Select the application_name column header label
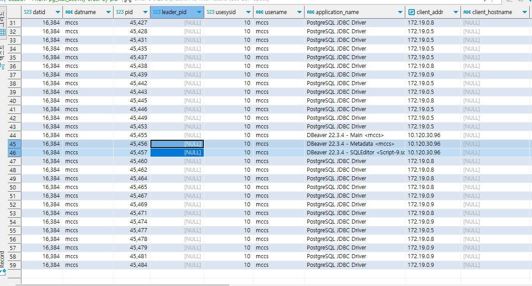Image resolution: width=532 pixels, height=286 pixels. 337,12
